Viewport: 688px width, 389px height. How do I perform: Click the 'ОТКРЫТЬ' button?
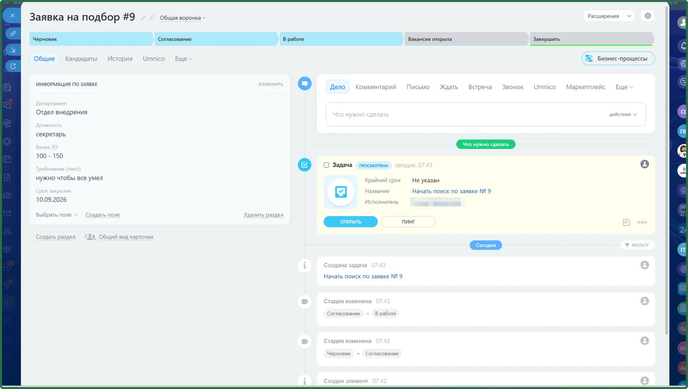coord(351,222)
